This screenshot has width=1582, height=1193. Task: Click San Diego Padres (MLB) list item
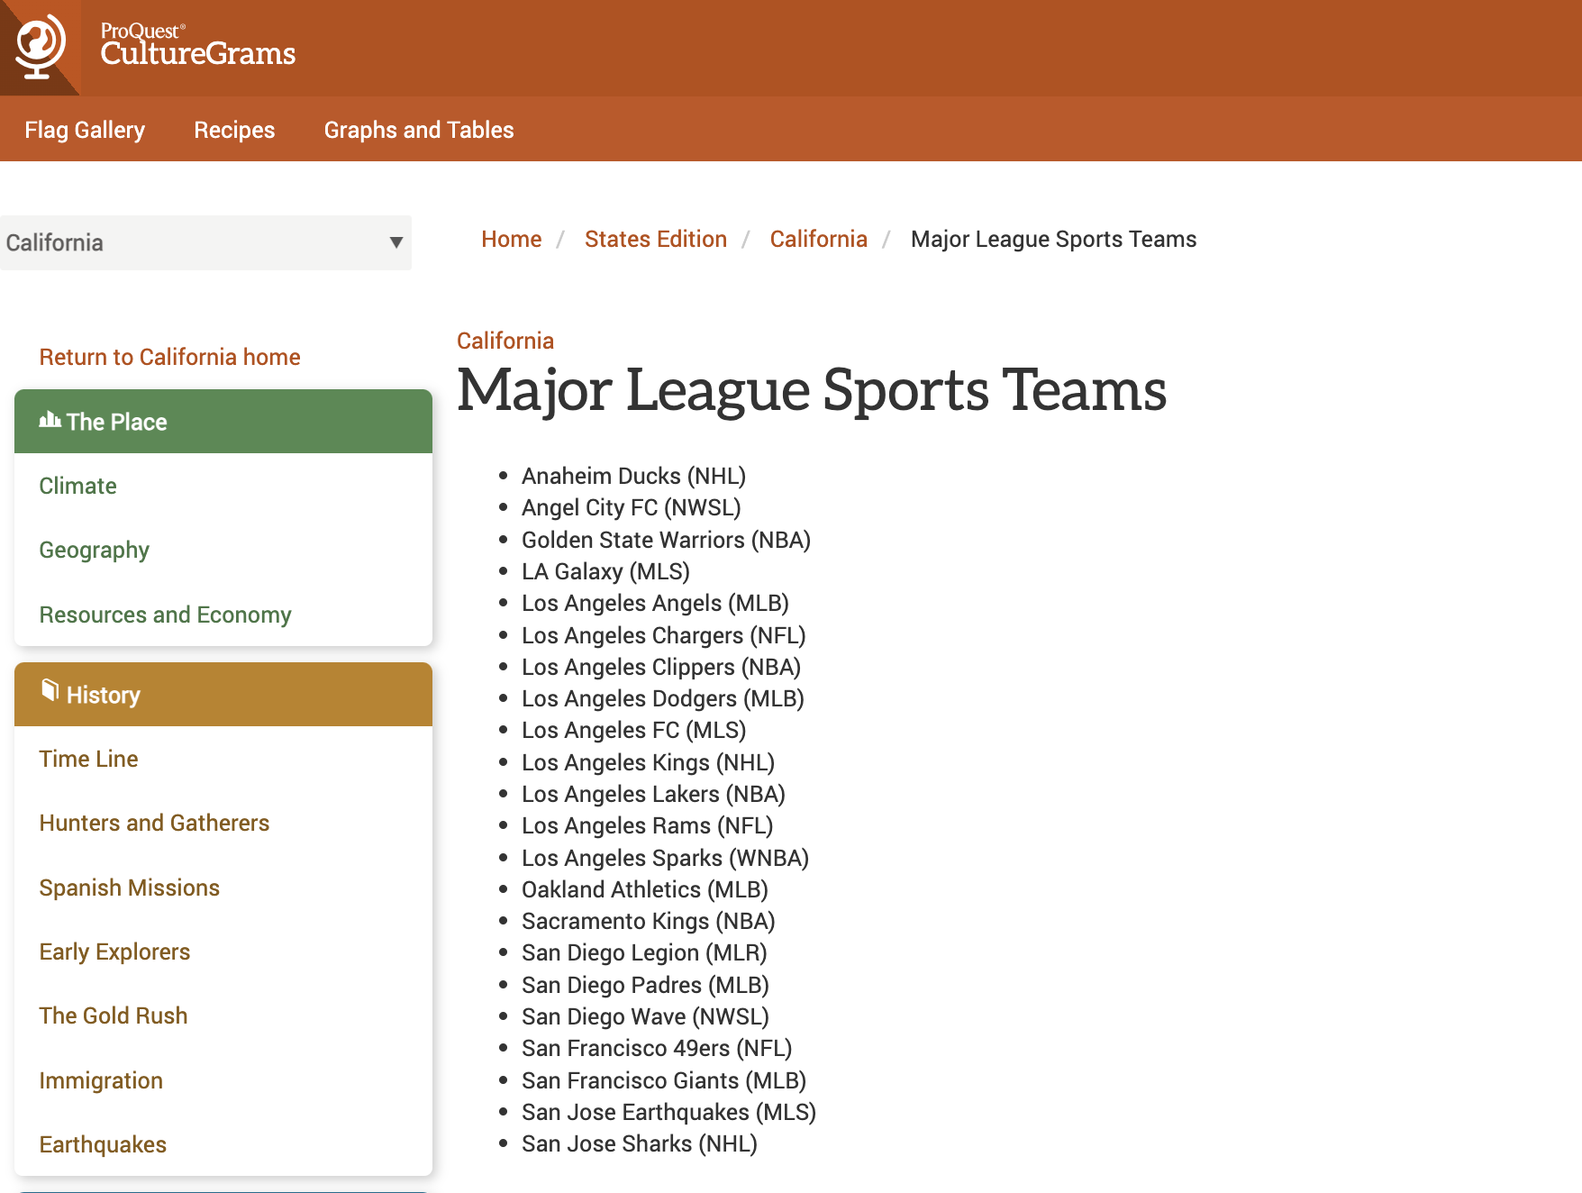pyautogui.click(x=646, y=985)
